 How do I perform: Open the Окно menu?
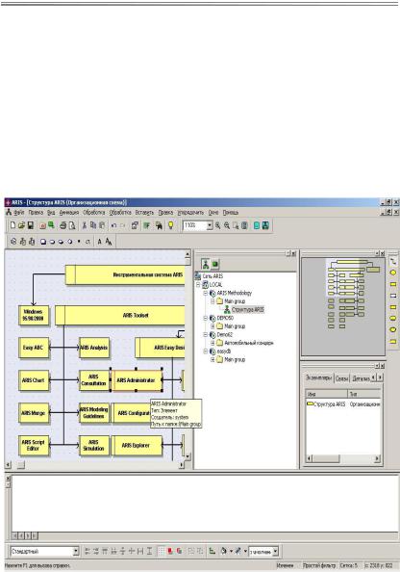pyautogui.click(x=213, y=212)
